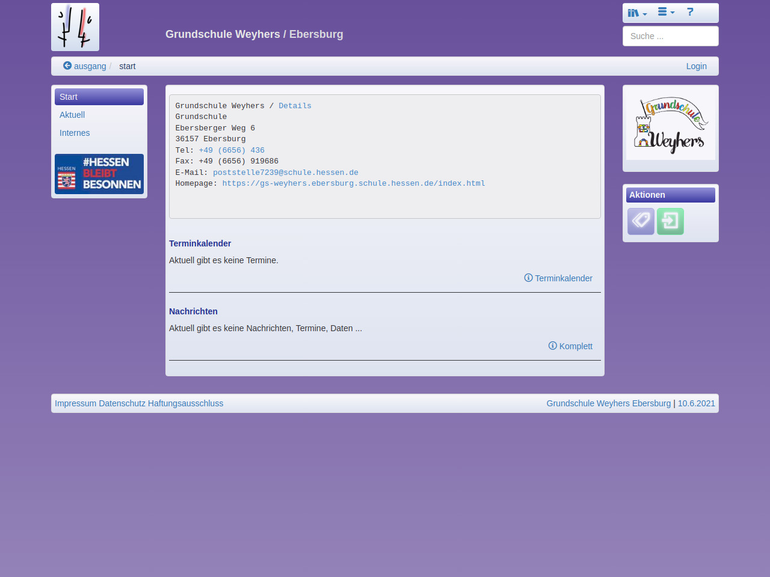Click the school telephone number link
The height and width of the screenshot is (577, 770).
coord(232,150)
